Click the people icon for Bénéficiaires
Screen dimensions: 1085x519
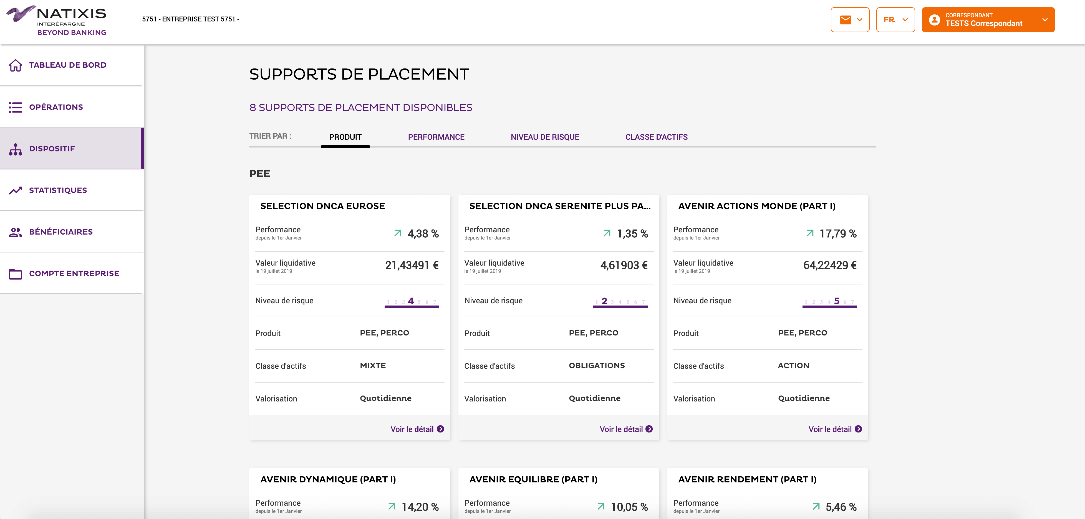click(x=16, y=232)
